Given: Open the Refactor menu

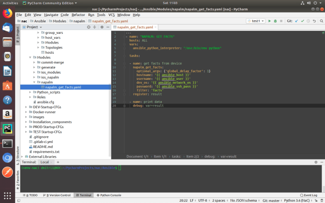Looking at the screenshot, I should (x=78, y=15).
